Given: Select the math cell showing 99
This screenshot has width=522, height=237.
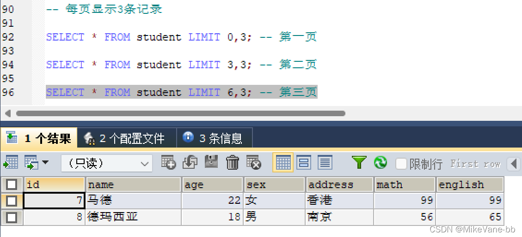Looking at the screenshot, I should point(405,201).
